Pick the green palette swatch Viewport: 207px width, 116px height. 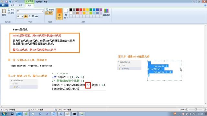pos(91,10)
